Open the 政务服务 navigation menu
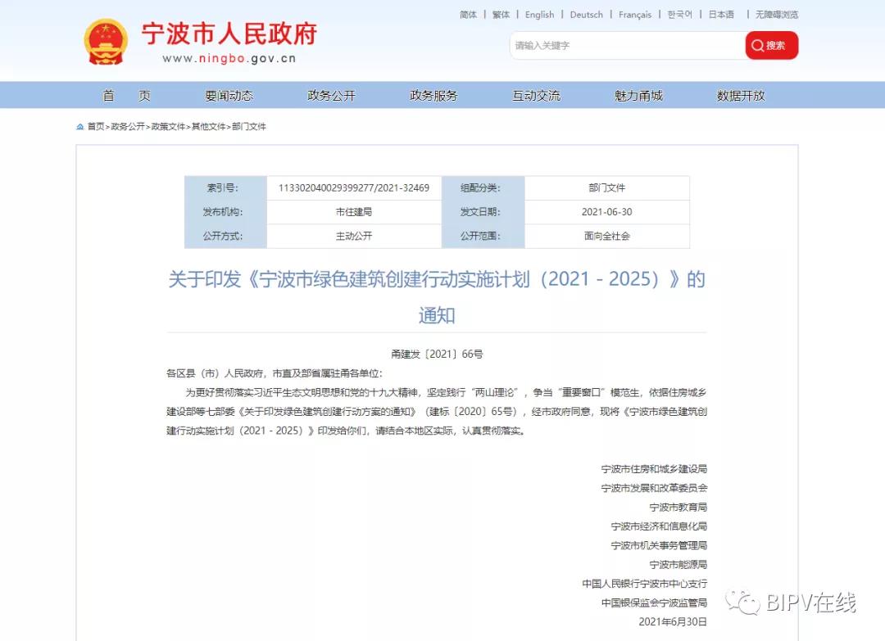Screen dimensions: 885x641 [x=433, y=96]
